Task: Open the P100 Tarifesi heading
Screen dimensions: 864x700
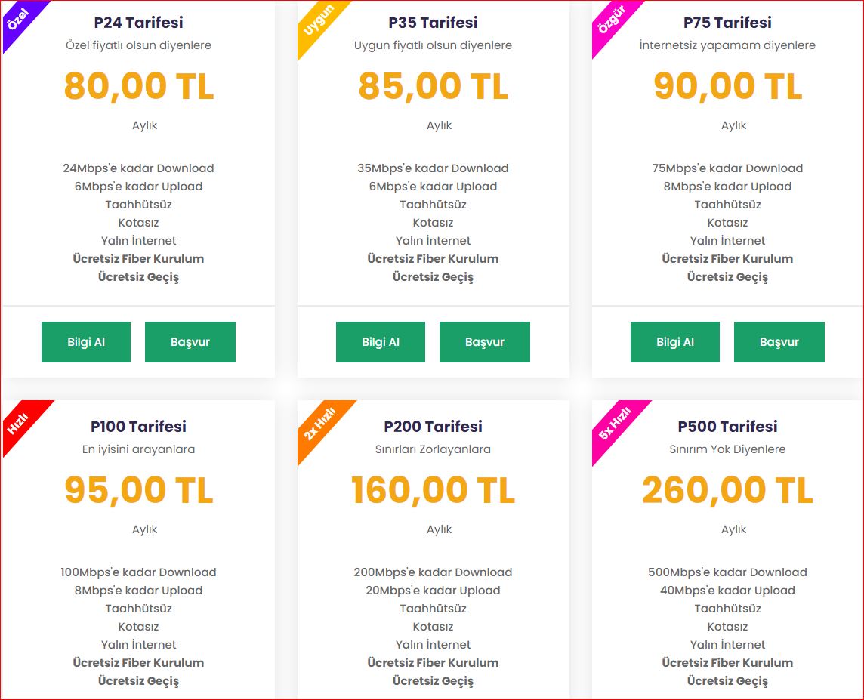Action: (x=138, y=427)
